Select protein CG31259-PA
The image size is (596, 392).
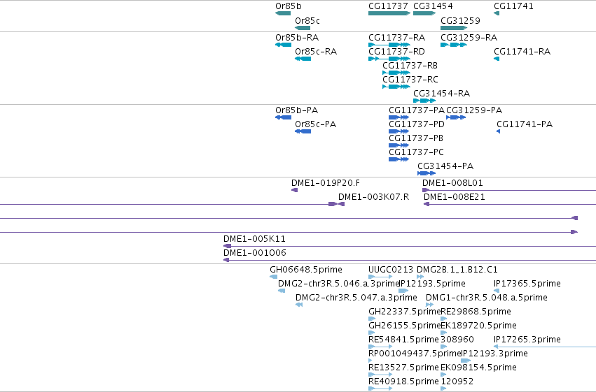tap(474, 110)
